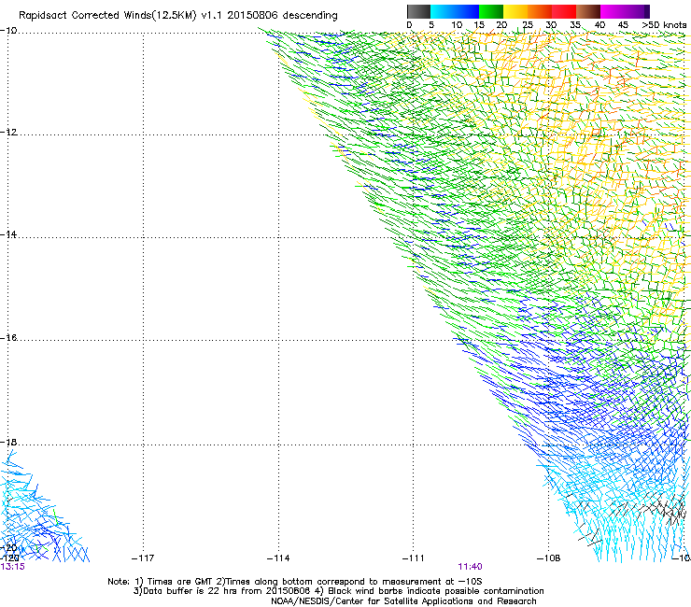
Task: Click the latitude axis label "-14"
Action: tap(8, 234)
